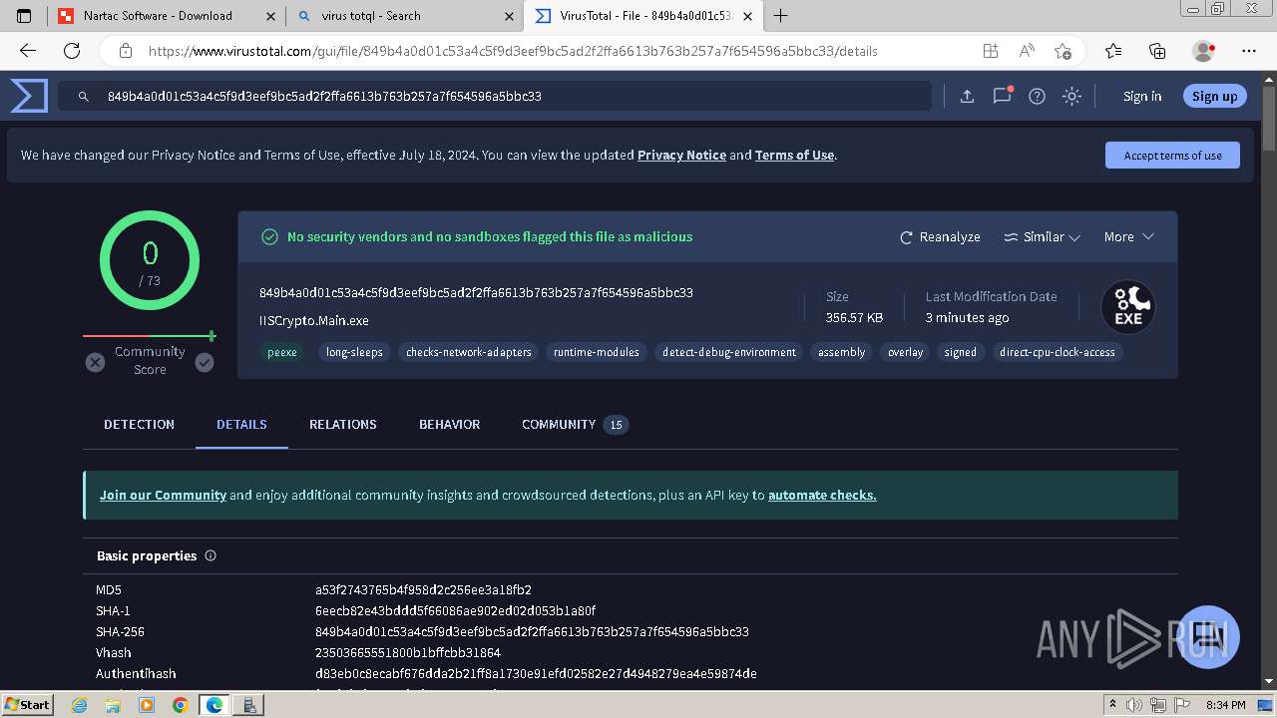Click the Sign in link
The image size is (1277, 718).
coord(1142,97)
